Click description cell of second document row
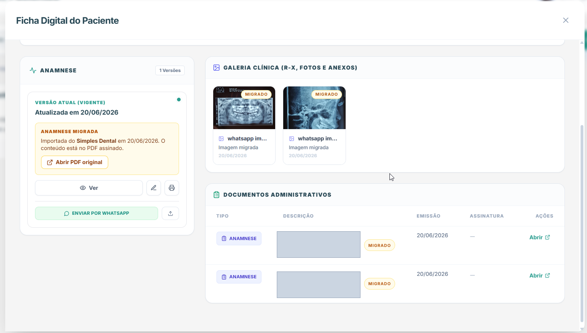The width and height of the screenshot is (587, 333). point(319,285)
